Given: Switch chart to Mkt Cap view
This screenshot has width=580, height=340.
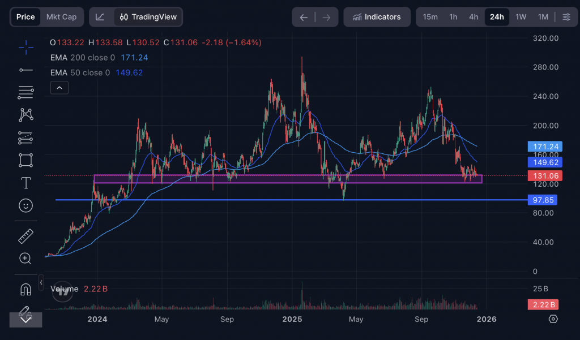Looking at the screenshot, I should tap(61, 17).
